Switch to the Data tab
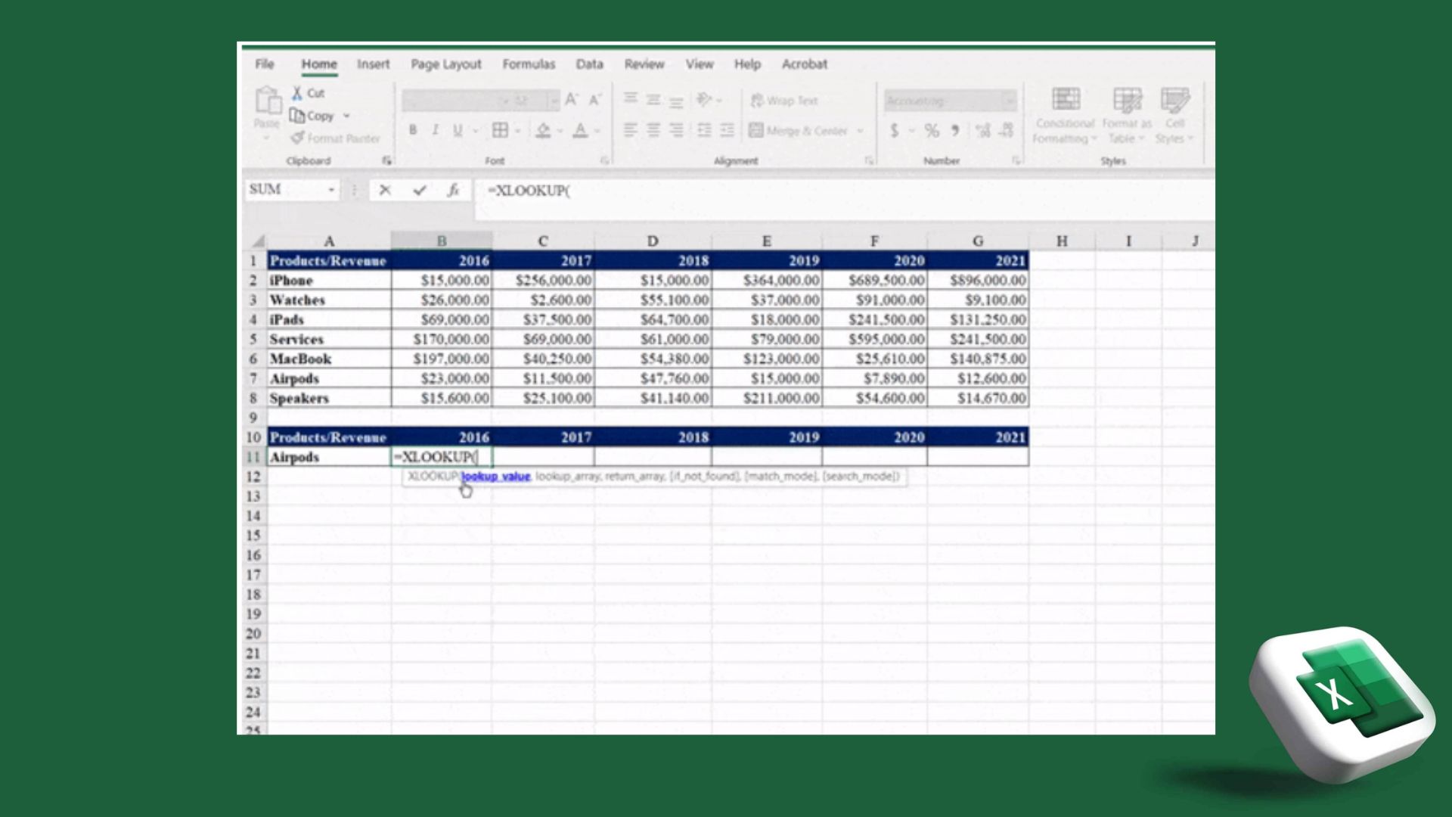1452x817 pixels. click(589, 64)
